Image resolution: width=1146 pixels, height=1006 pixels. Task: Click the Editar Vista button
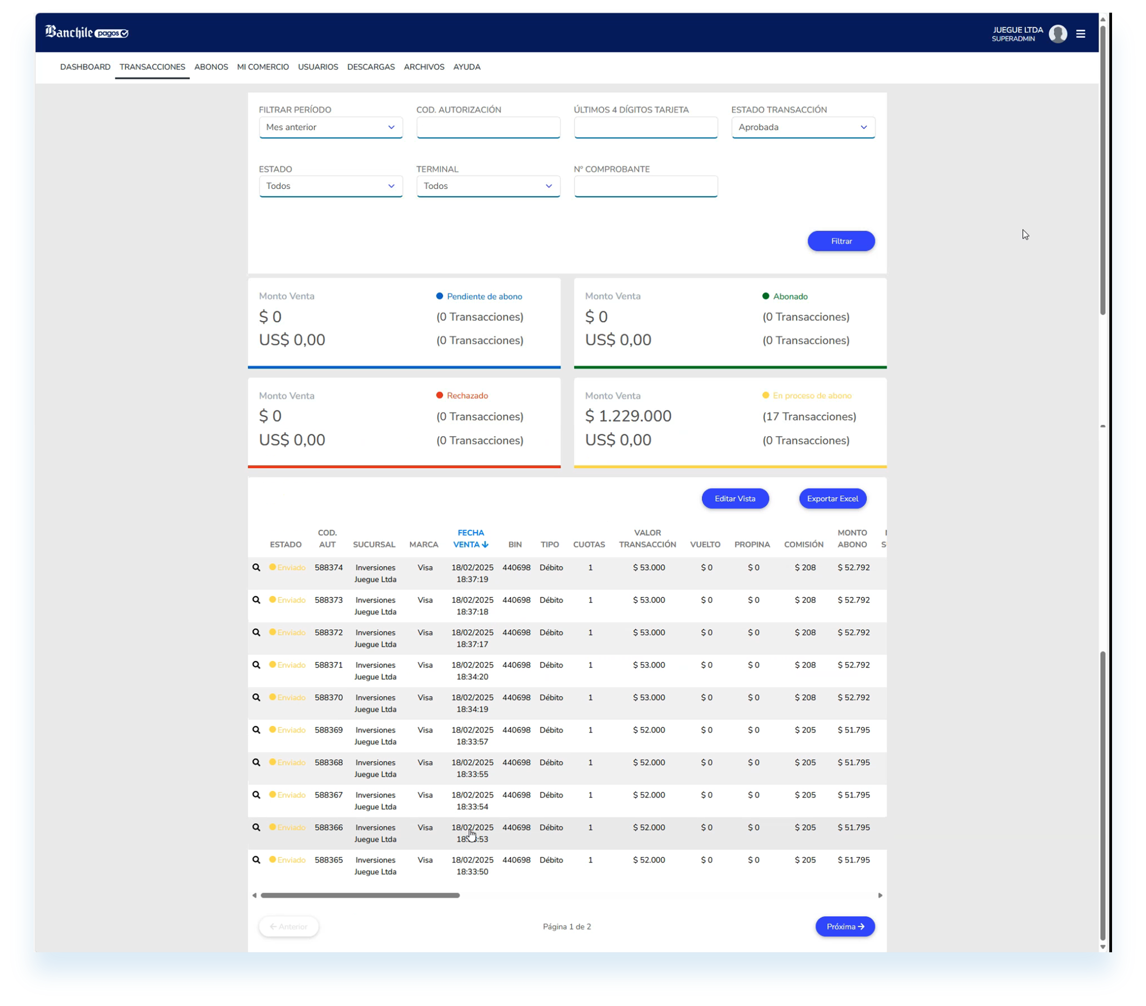pyautogui.click(x=734, y=498)
